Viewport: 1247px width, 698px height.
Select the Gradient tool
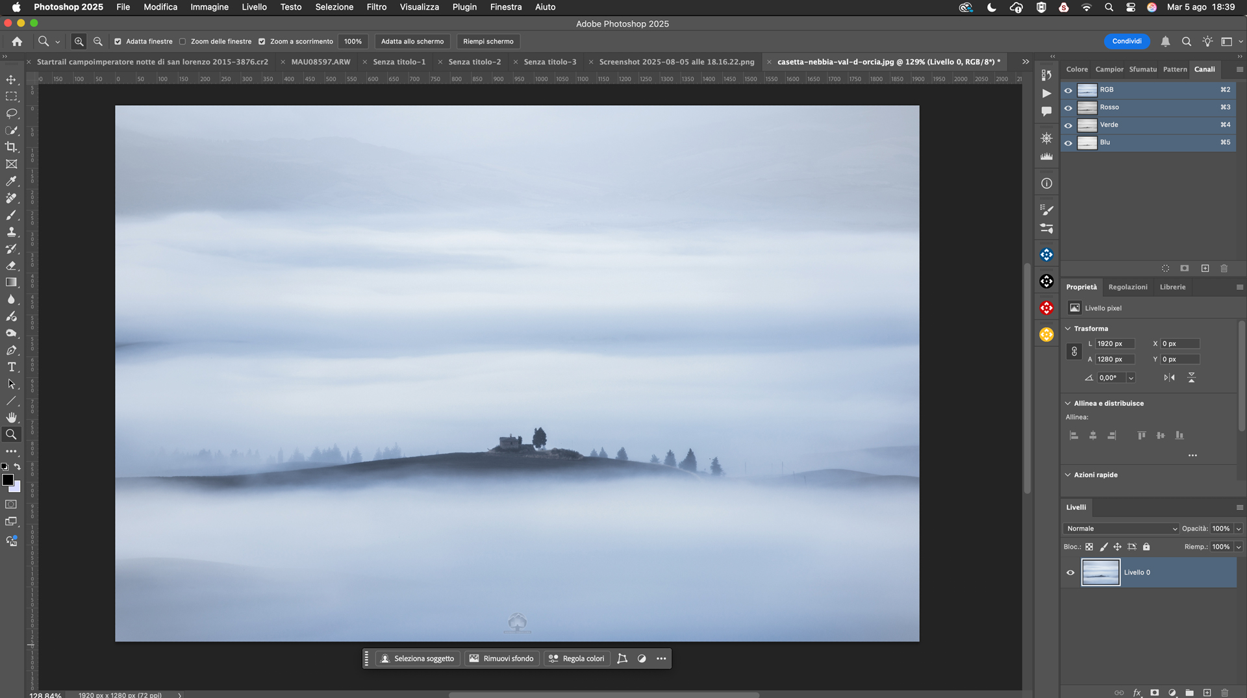coord(12,282)
